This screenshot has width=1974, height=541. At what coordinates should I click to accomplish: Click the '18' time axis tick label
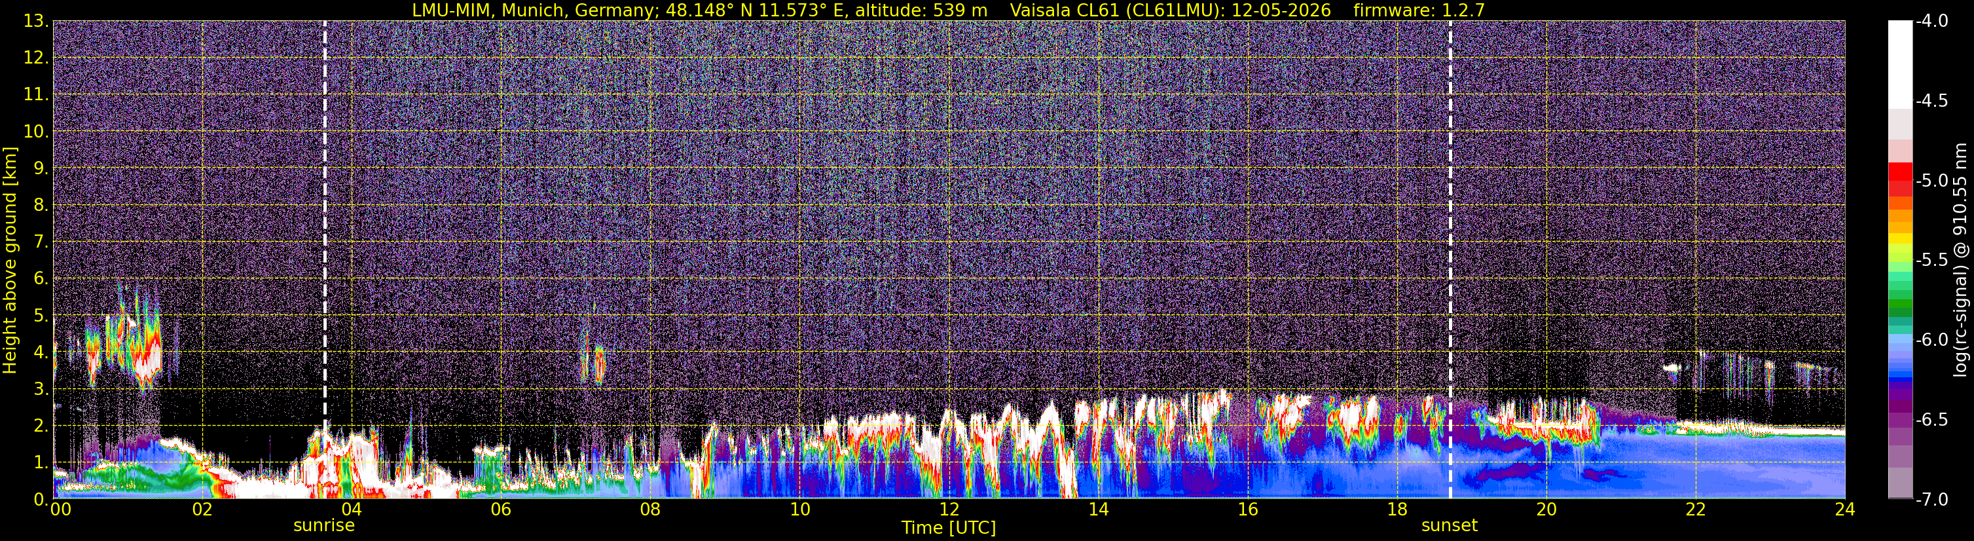[1397, 510]
